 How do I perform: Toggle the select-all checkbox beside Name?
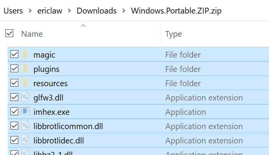click(x=9, y=33)
